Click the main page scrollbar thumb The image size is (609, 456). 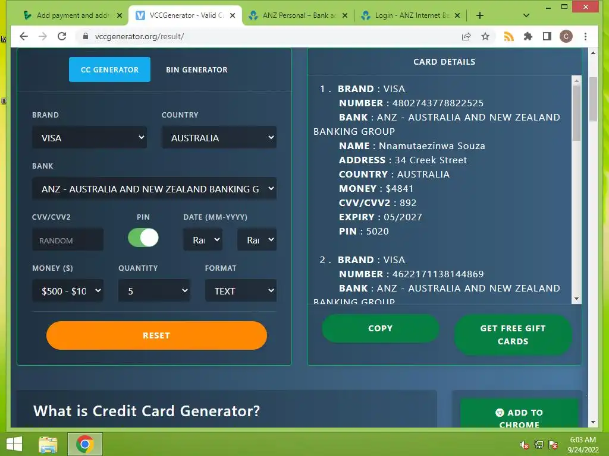click(593, 100)
